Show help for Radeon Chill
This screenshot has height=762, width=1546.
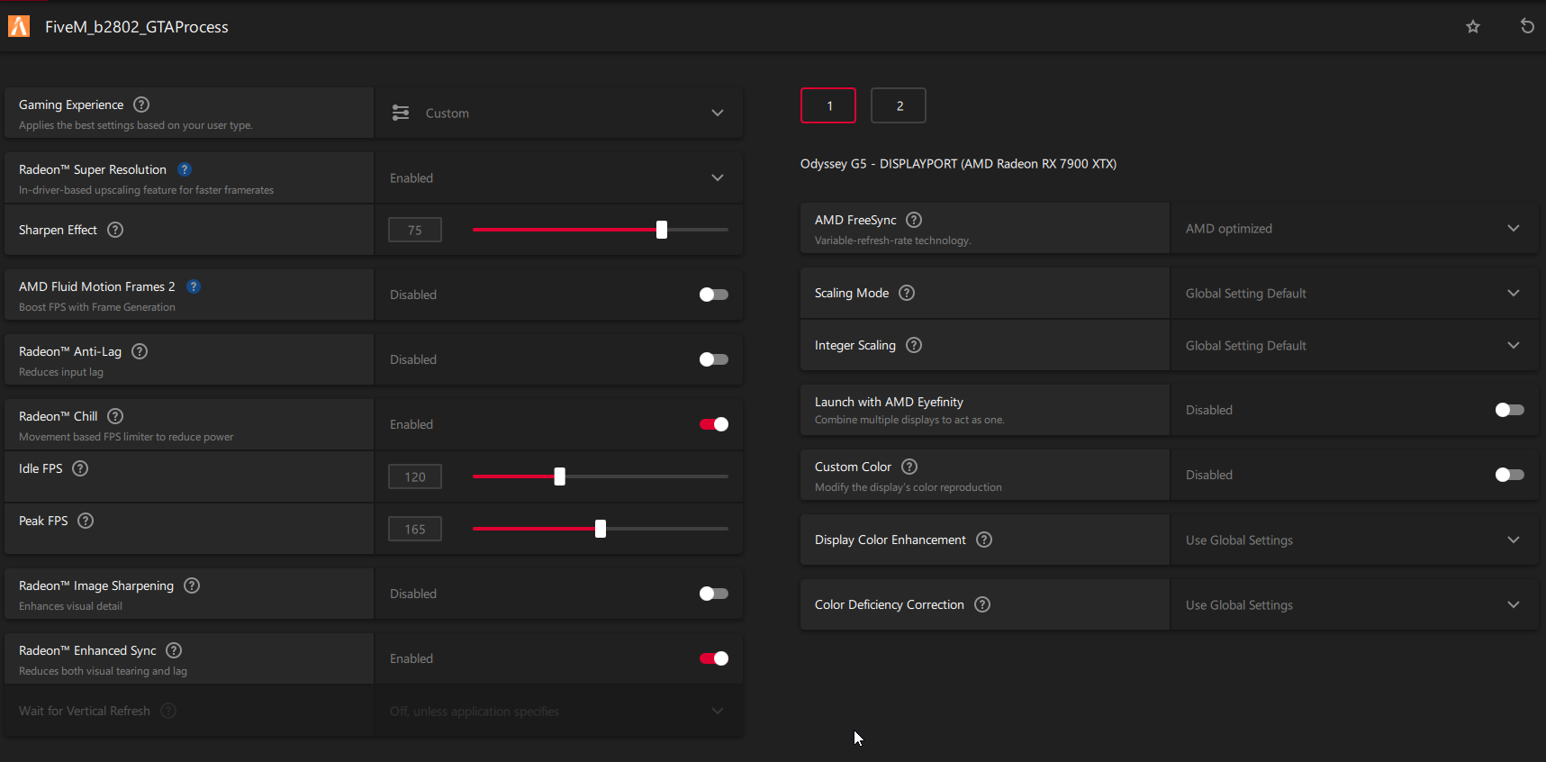[x=115, y=416]
